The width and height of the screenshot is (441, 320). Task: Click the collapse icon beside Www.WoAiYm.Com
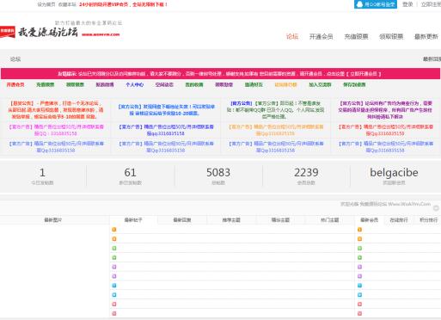click(x=436, y=208)
